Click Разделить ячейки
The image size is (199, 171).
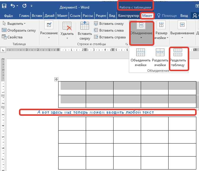point(160,58)
